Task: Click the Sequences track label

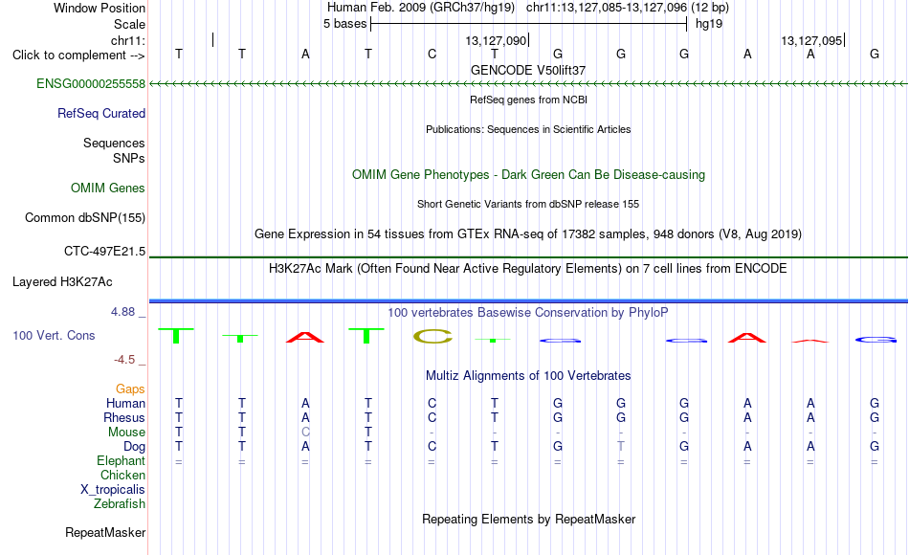Action: [x=114, y=144]
